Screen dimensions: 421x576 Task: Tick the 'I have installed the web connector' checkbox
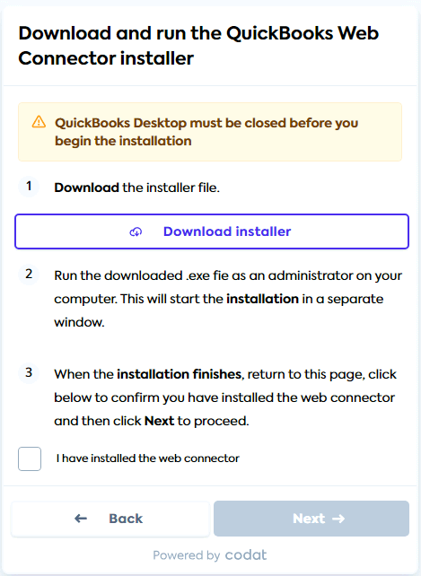pos(30,458)
